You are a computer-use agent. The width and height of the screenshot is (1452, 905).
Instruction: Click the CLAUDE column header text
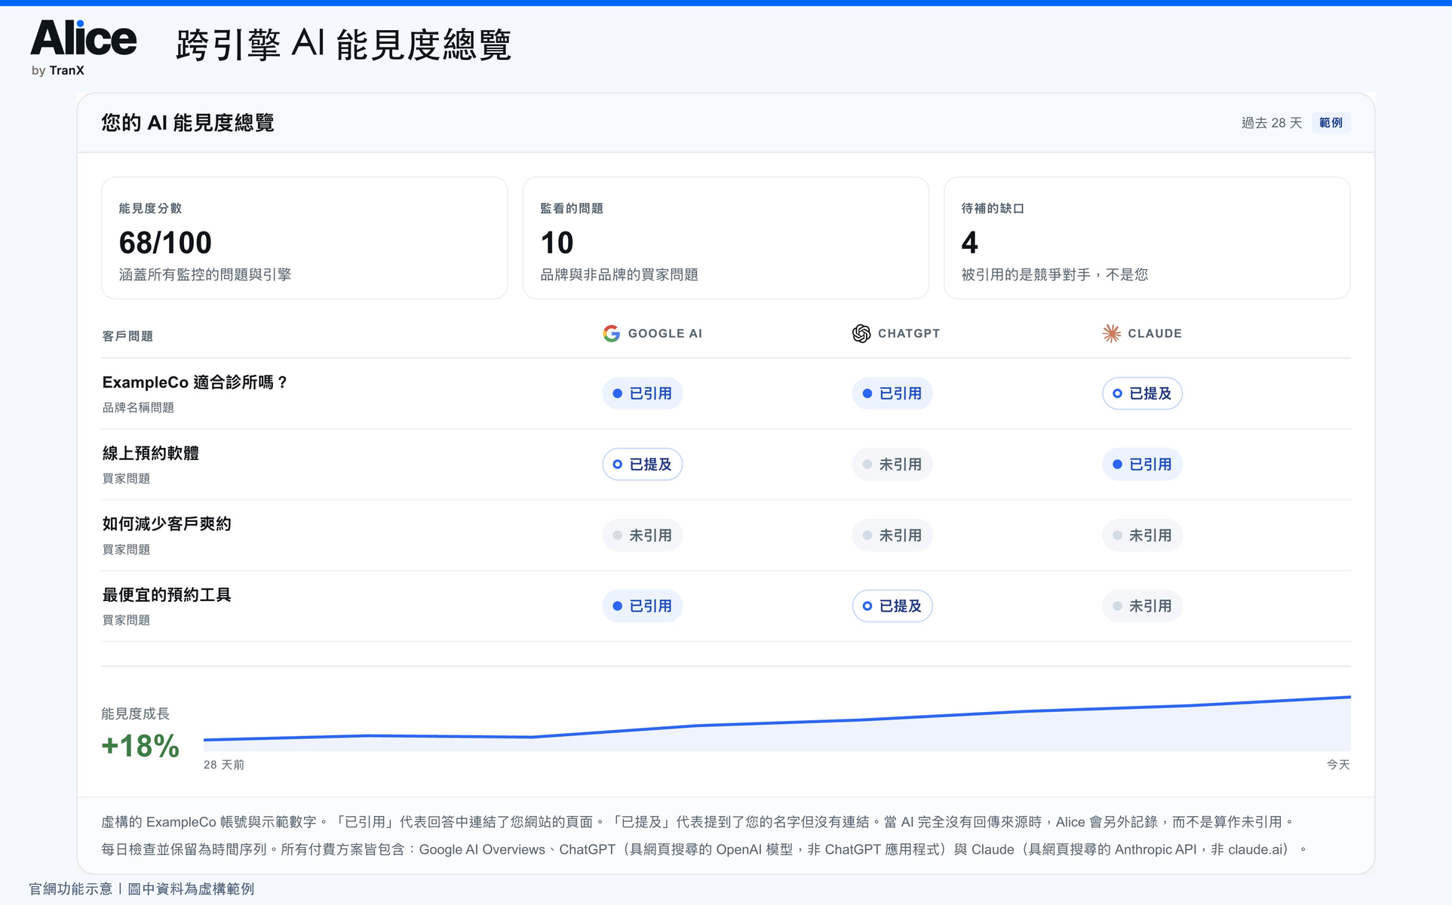pos(1155,333)
